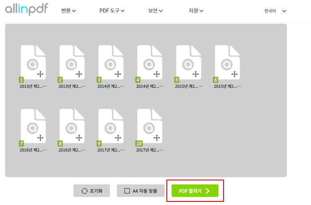Click the move handle on file 5

[195, 74]
